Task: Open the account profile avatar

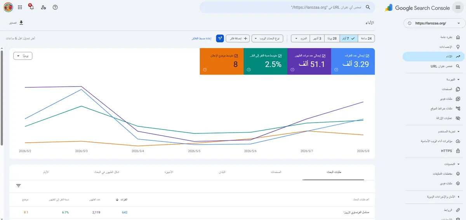Action: 8,7
